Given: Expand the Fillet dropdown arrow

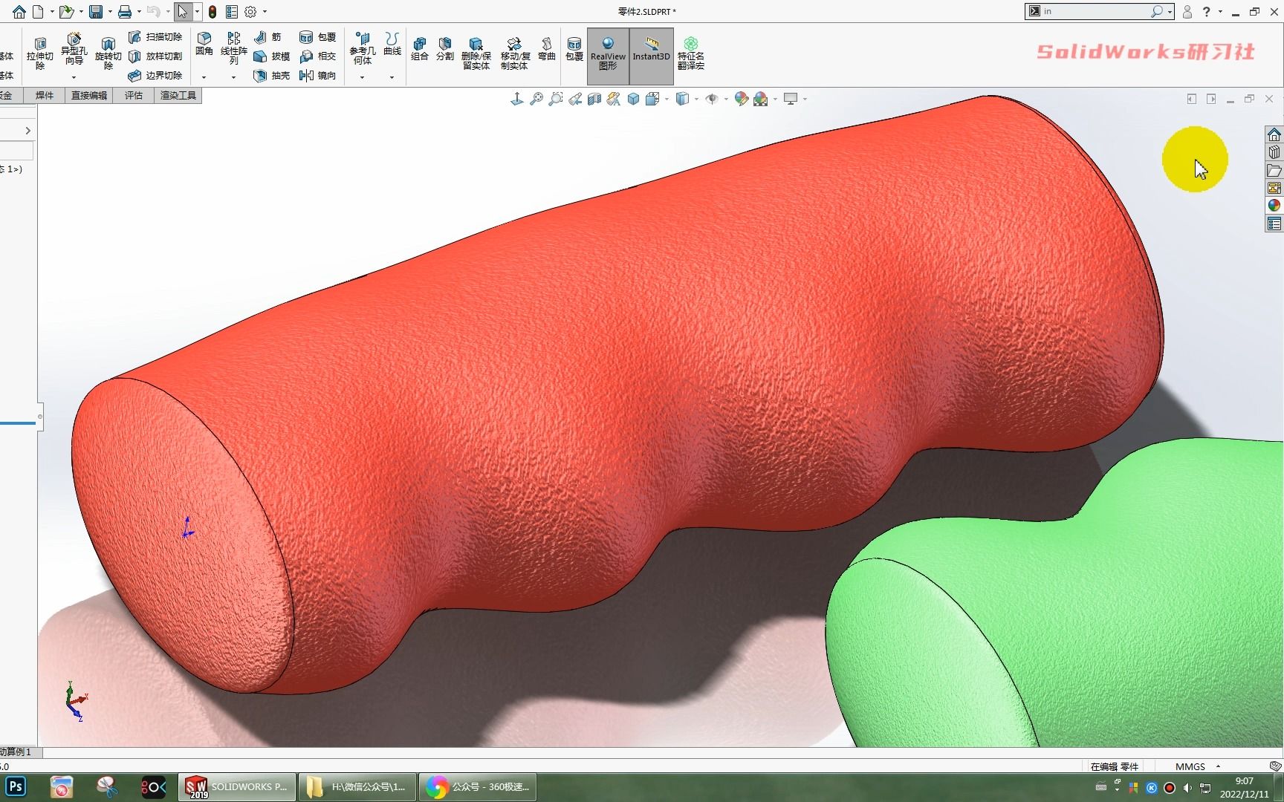Looking at the screenshot, I should [x=204, y=77].
